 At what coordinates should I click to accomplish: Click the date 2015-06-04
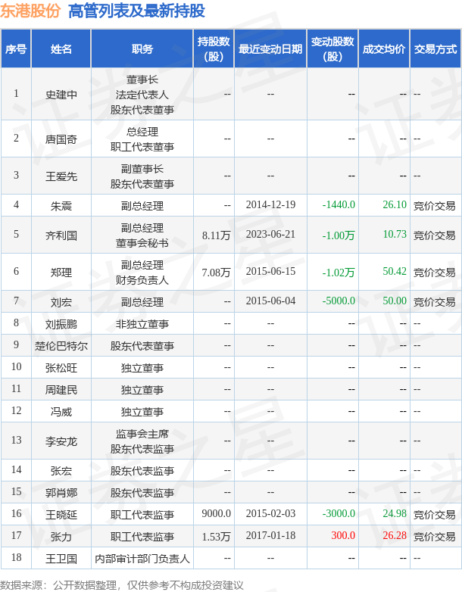point(270,301)
